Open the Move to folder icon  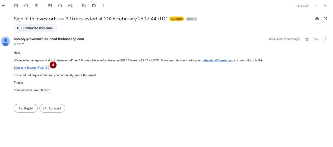(x=84, y=6)
